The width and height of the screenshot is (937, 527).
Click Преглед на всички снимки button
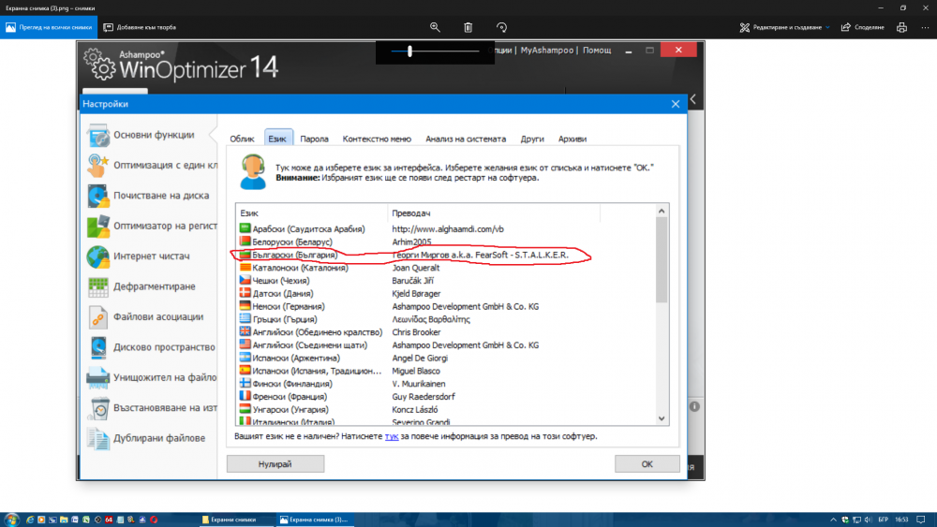[49, 27]
